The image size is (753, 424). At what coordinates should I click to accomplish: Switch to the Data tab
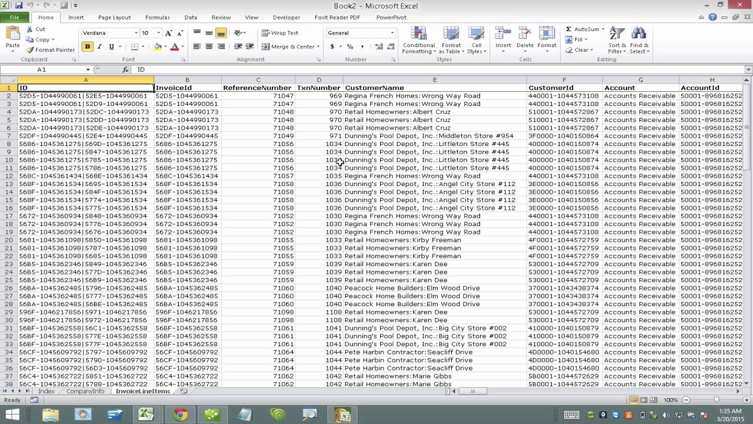coord(191,18)
